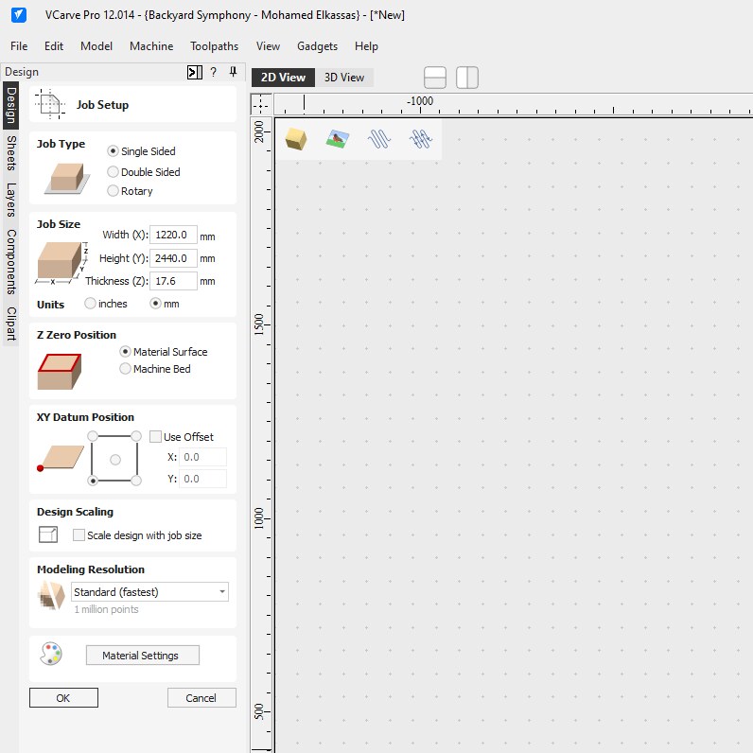This screenshot has width=753, height=753.
Task: Open the Edit menu
Action: point(53,46)
